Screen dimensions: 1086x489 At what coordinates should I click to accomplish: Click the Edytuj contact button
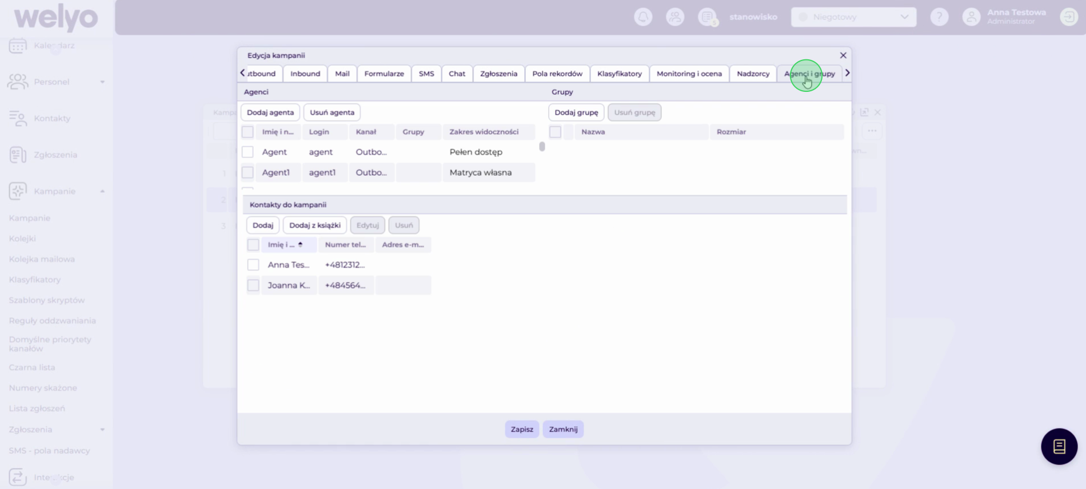tap(368, 225)
